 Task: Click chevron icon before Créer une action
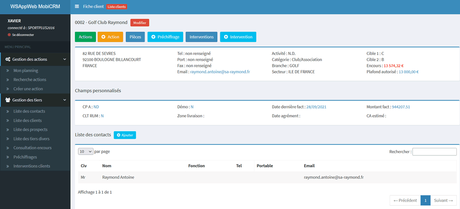(x=8, y=89)
